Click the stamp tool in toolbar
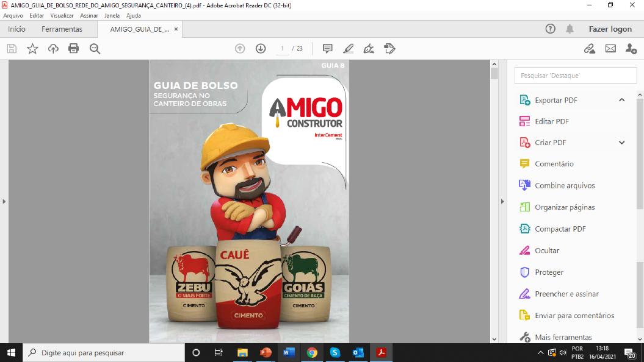 click(x=389, y=48)
